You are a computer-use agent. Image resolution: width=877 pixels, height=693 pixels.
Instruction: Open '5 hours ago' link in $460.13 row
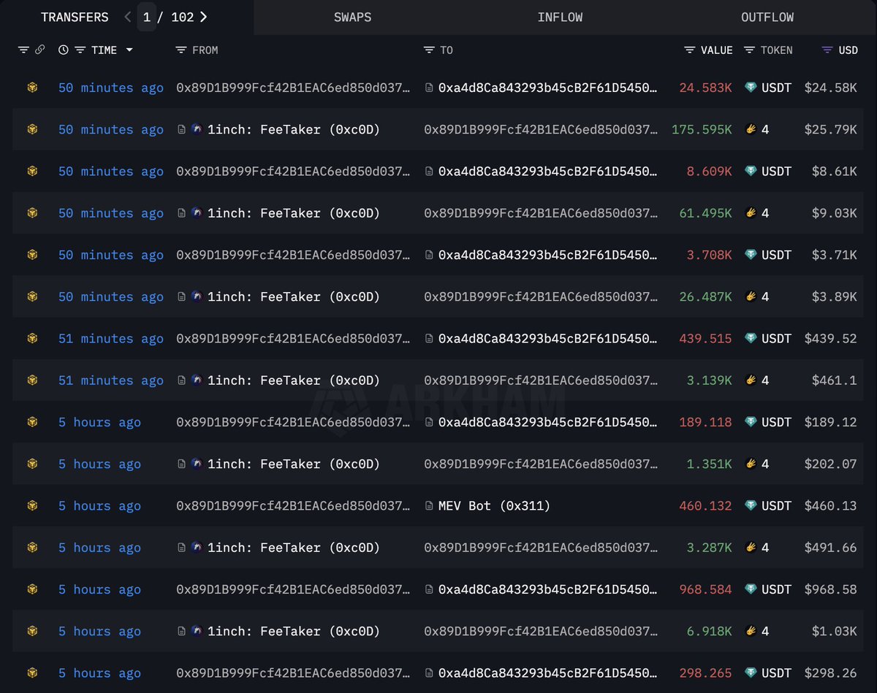point(99,506)
